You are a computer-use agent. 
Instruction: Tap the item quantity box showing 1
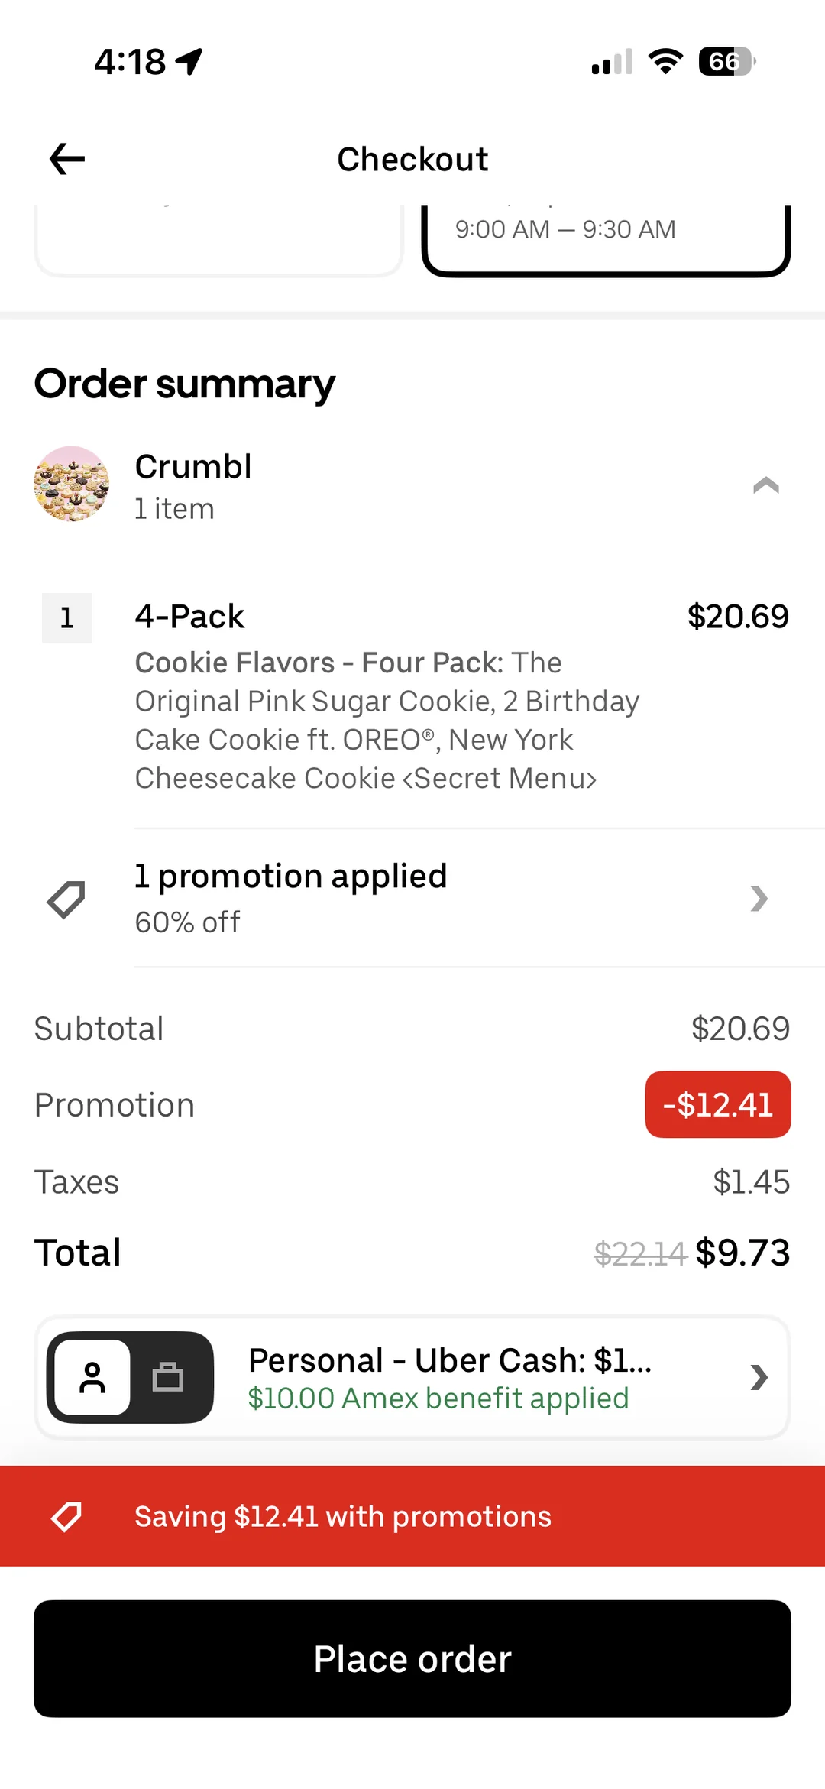pos(67,617)
